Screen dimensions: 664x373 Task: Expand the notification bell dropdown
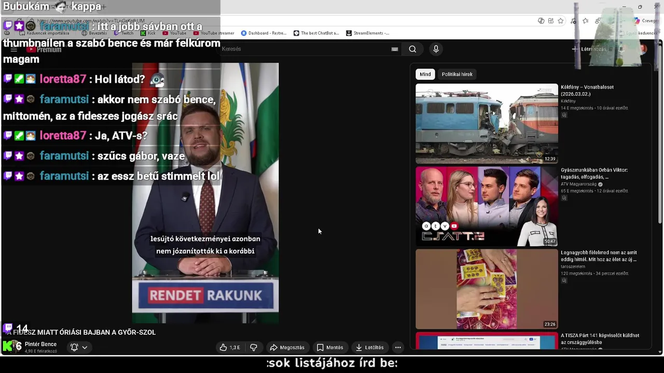click(79, 347)
